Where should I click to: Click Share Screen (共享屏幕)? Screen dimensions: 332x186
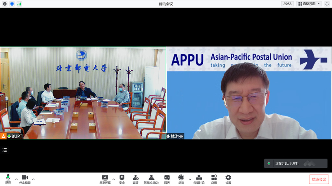click(x=105, y=179)
